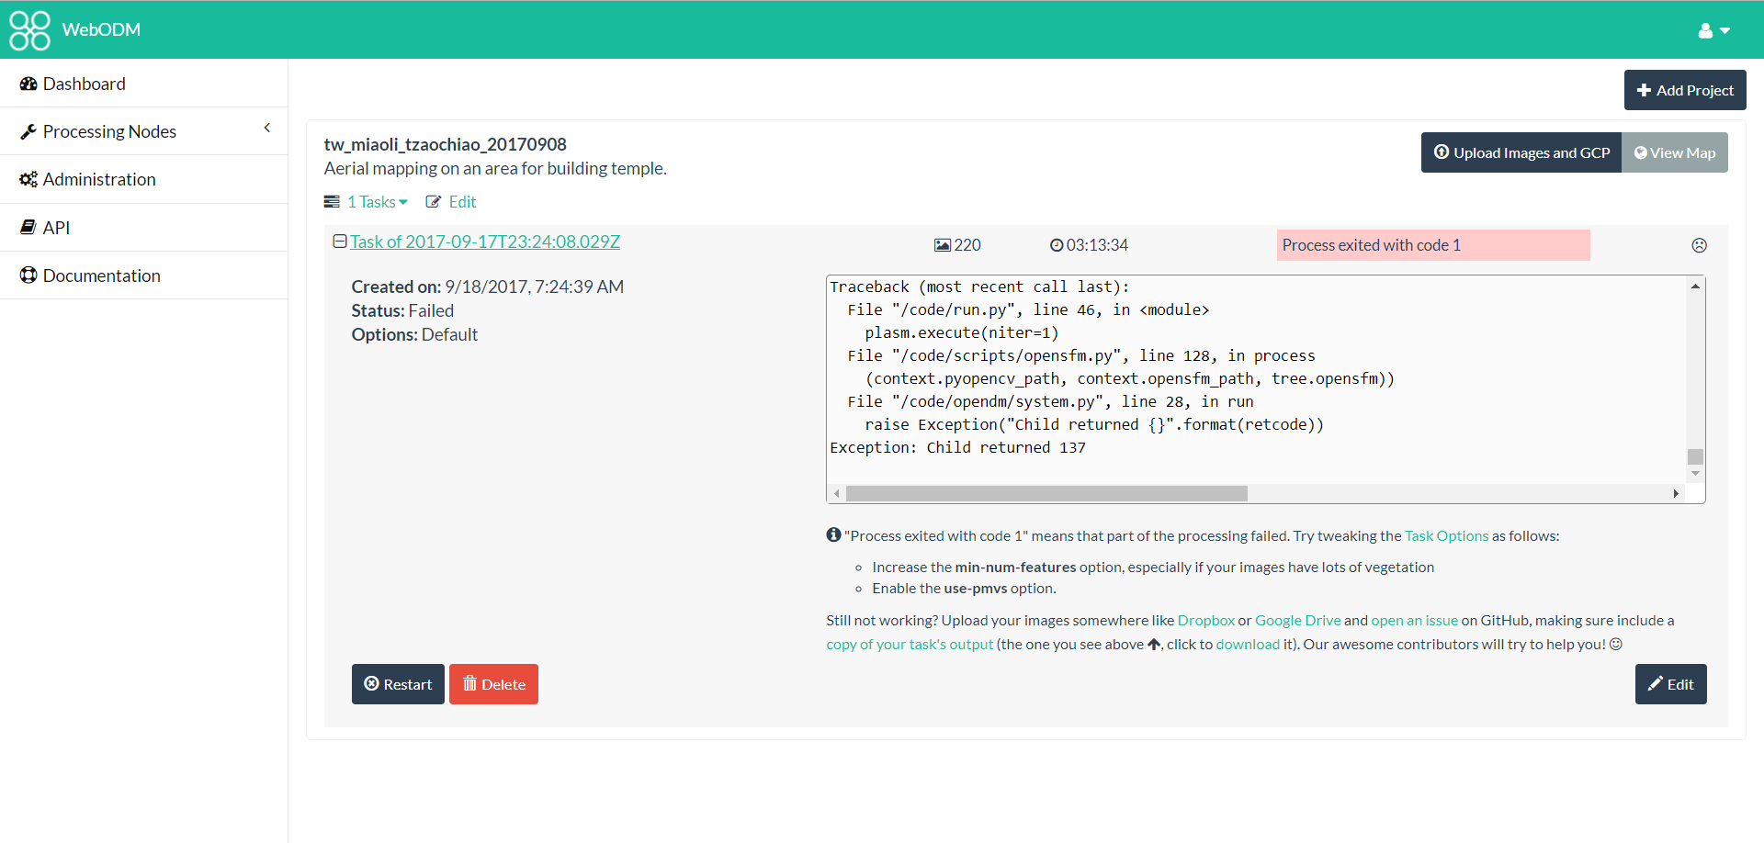Collapse the Processing Nodes sidebar chevron
This screenshot has width=1764, height=843.
[267, 128]
